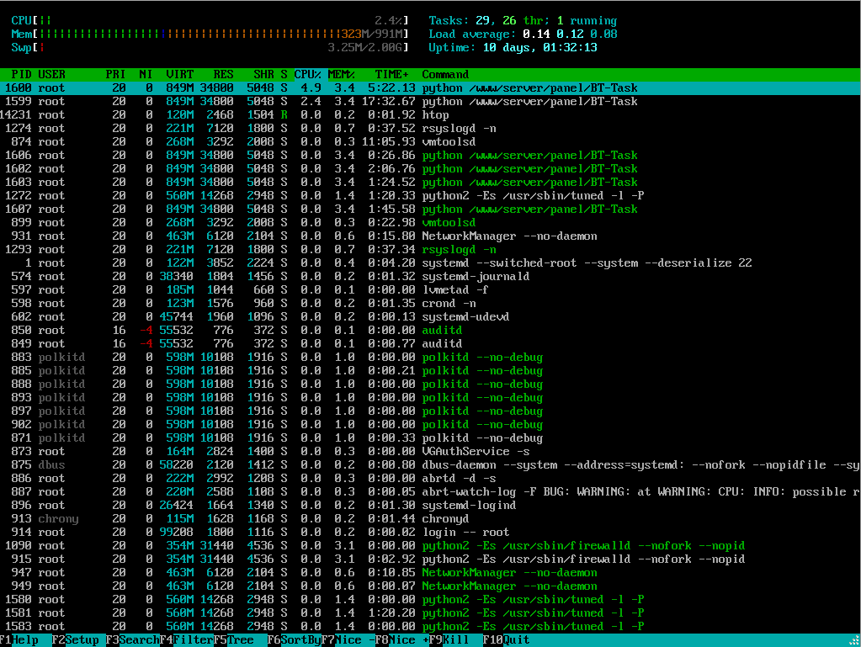Sort by the SHR column header
The image size is (861, 647).
(x=263, y=74)
